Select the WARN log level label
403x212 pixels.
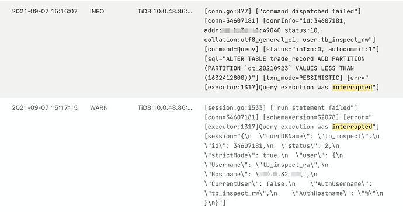[x=99, y=107]
